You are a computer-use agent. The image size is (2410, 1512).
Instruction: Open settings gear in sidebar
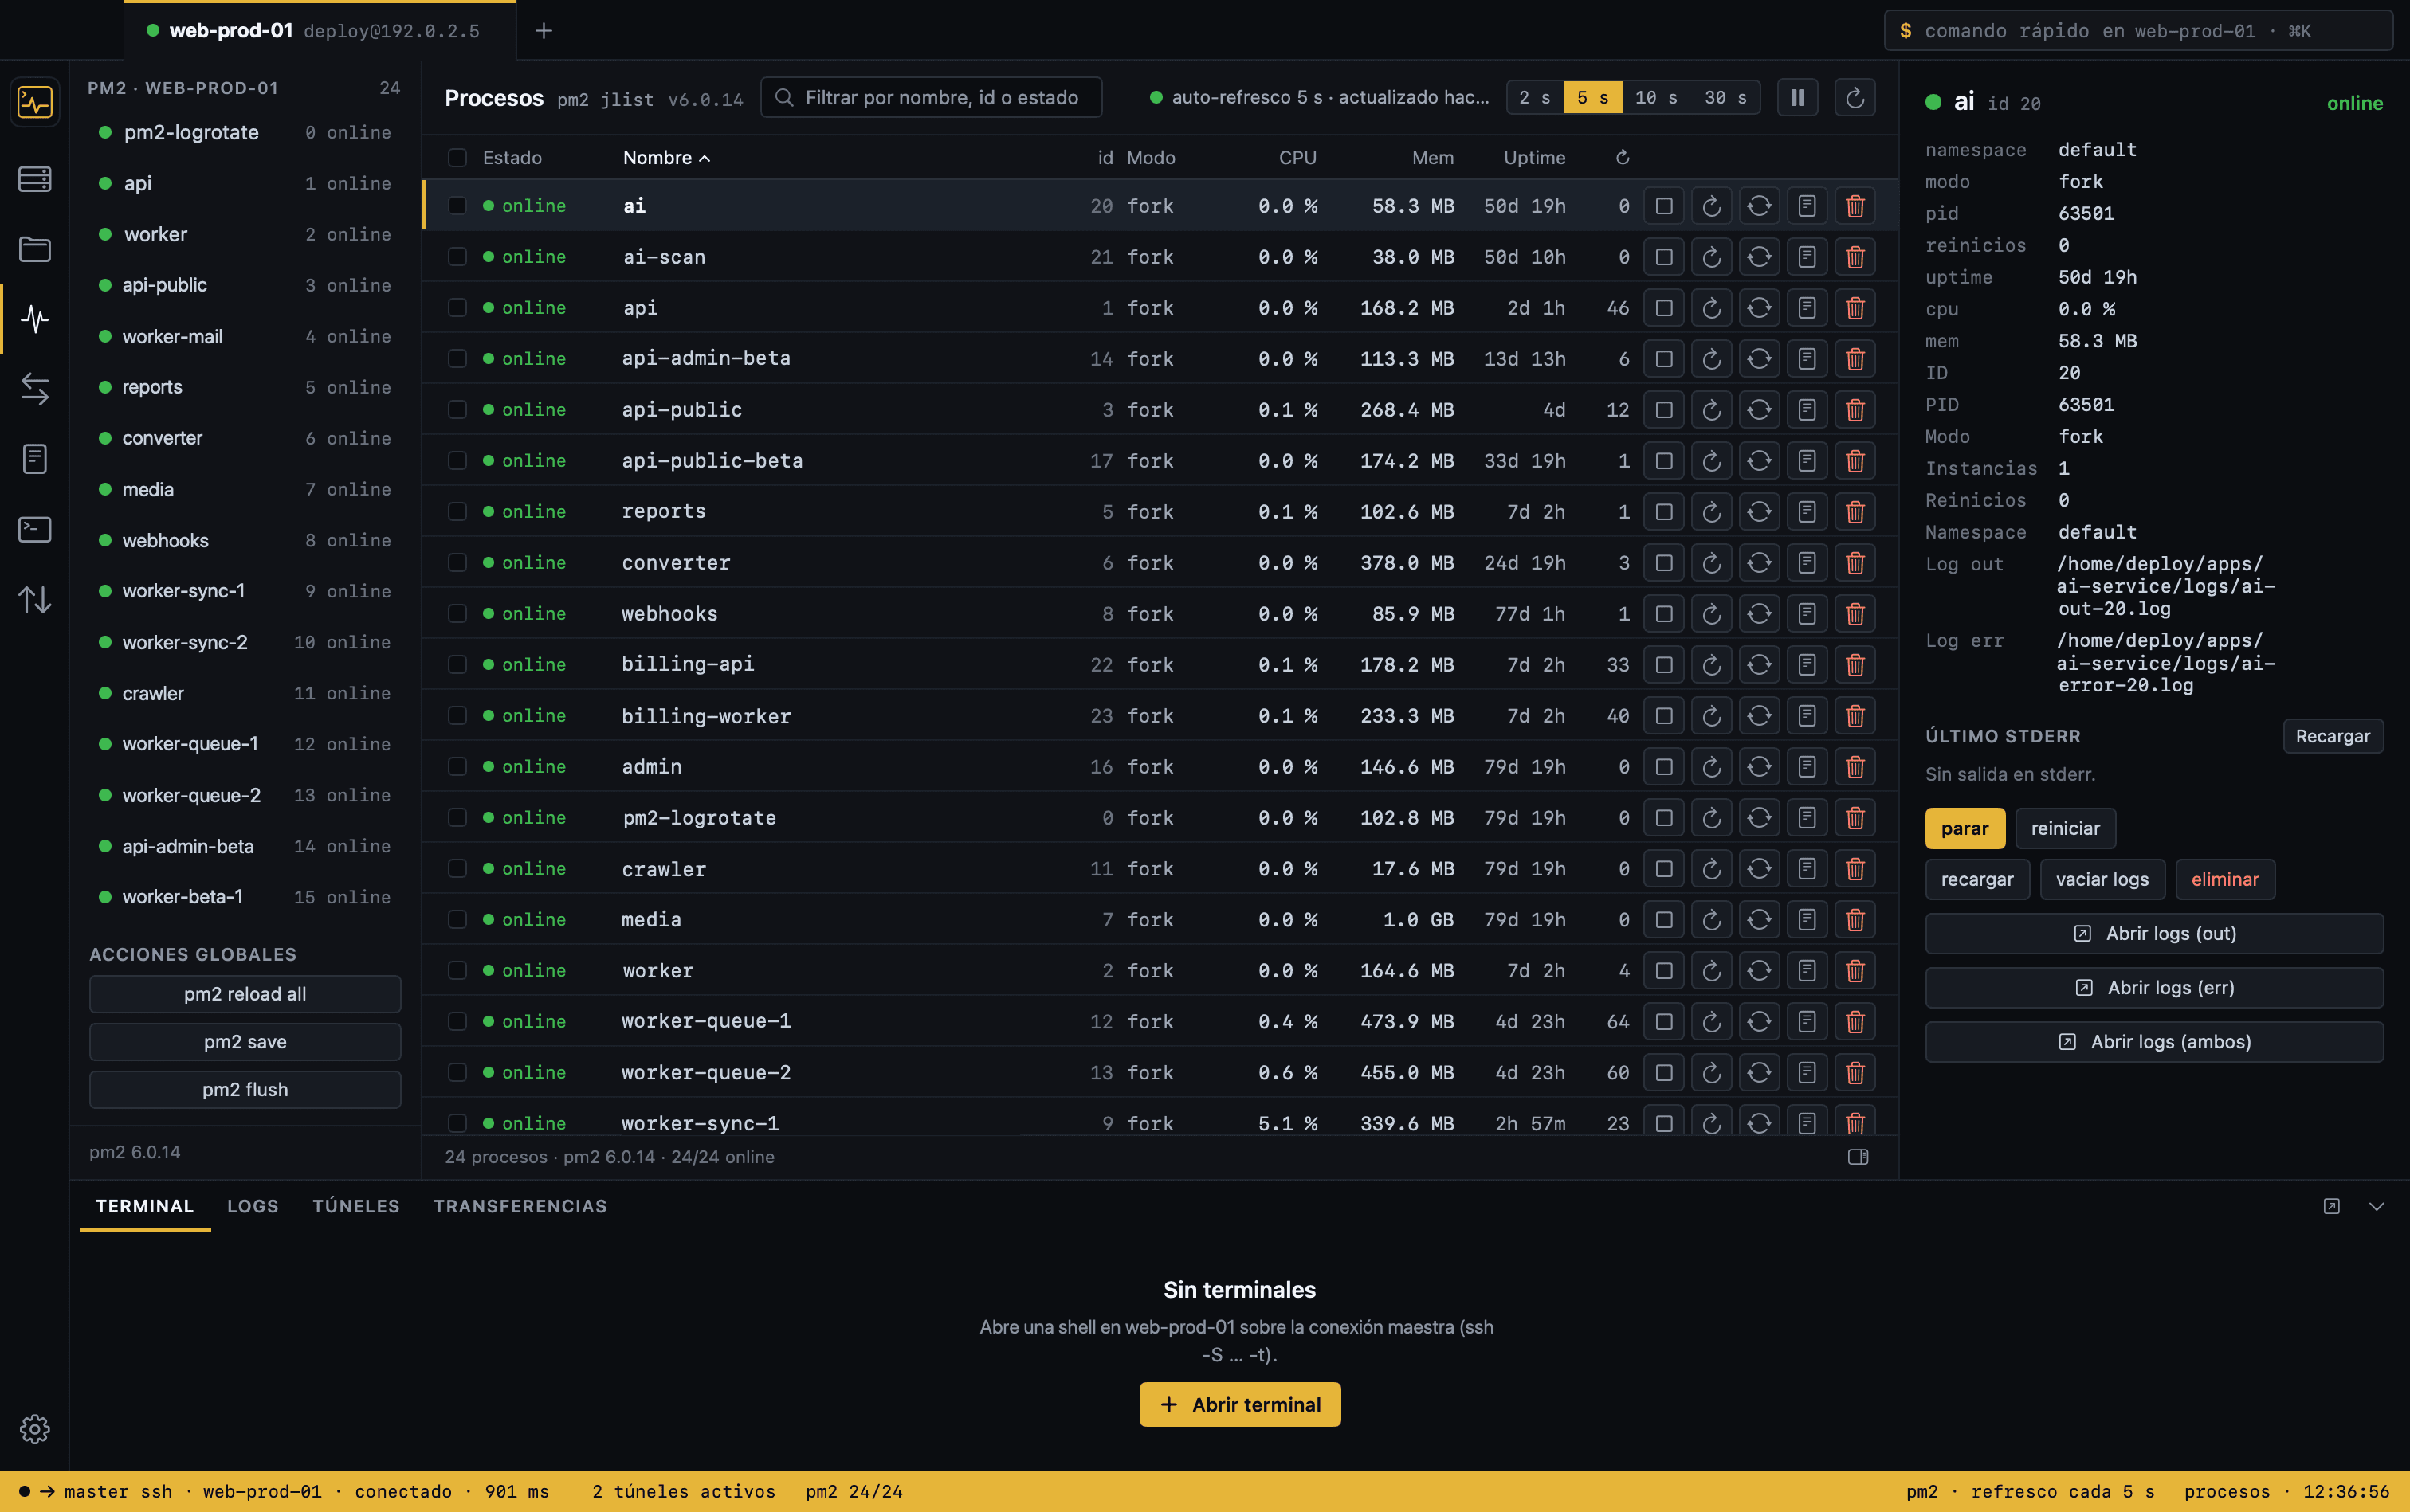tap(35, 1429)
